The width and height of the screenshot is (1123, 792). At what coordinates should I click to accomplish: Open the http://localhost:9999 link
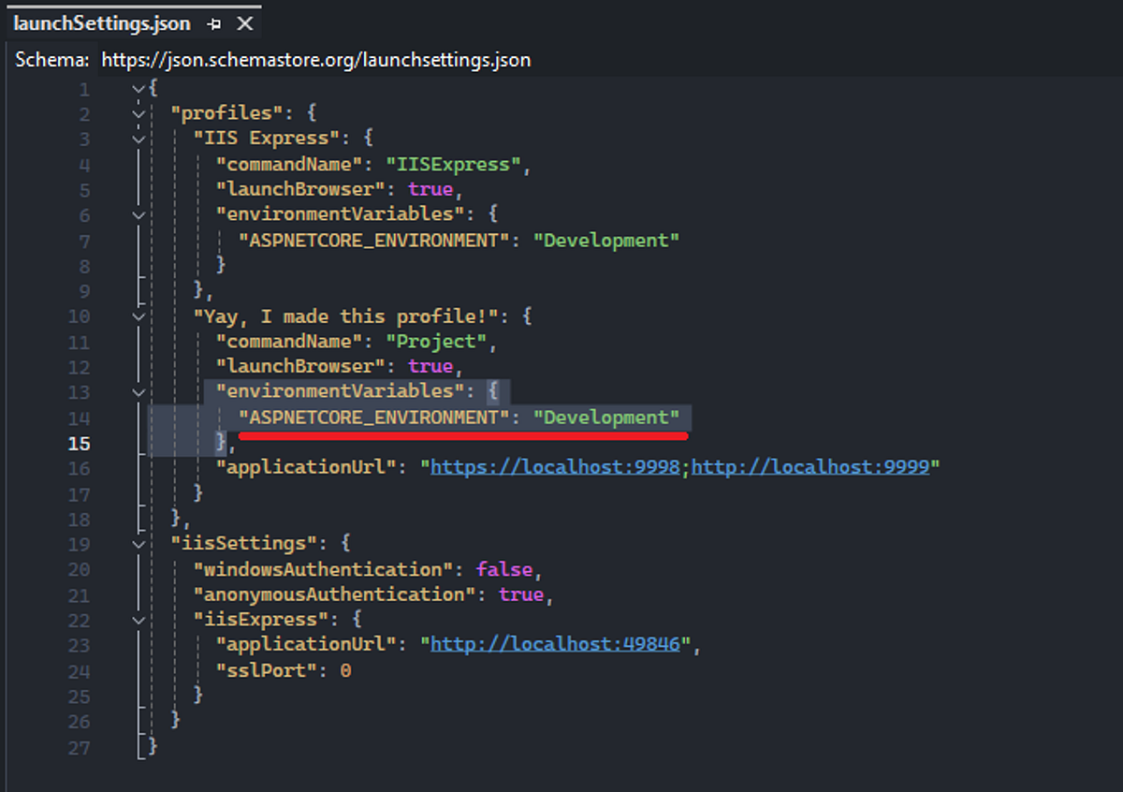point(809,466)
